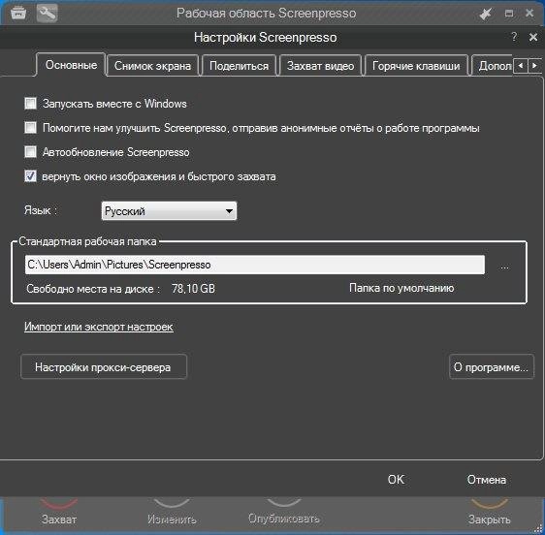Enable Автообновление Screenpresso checkbox
Viewport: 545px width, 535px height.
pyautogui.click(x=31, y=152)
